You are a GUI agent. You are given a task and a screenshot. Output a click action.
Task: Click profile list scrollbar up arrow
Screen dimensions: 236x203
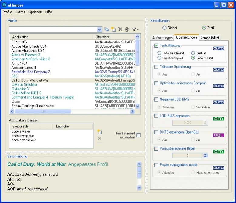click(x=138, y=36)
